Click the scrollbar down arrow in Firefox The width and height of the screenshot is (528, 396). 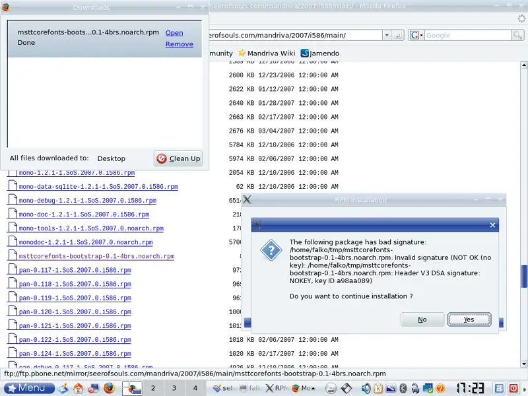click(524, 364)
